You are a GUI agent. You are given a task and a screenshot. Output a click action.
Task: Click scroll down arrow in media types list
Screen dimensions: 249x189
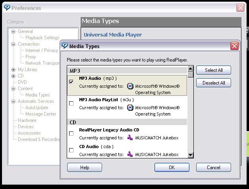[190, 155]
